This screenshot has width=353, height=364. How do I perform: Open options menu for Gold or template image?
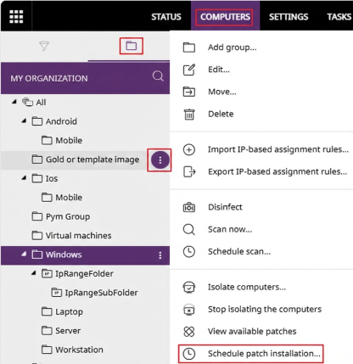click(x=160, y=160)
